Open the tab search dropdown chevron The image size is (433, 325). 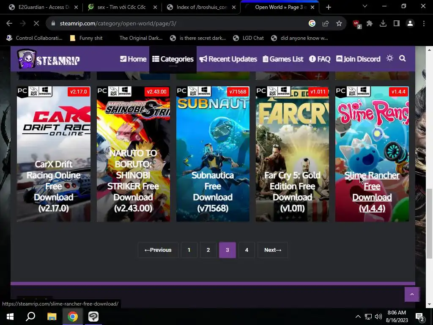(x=365, y=6)
